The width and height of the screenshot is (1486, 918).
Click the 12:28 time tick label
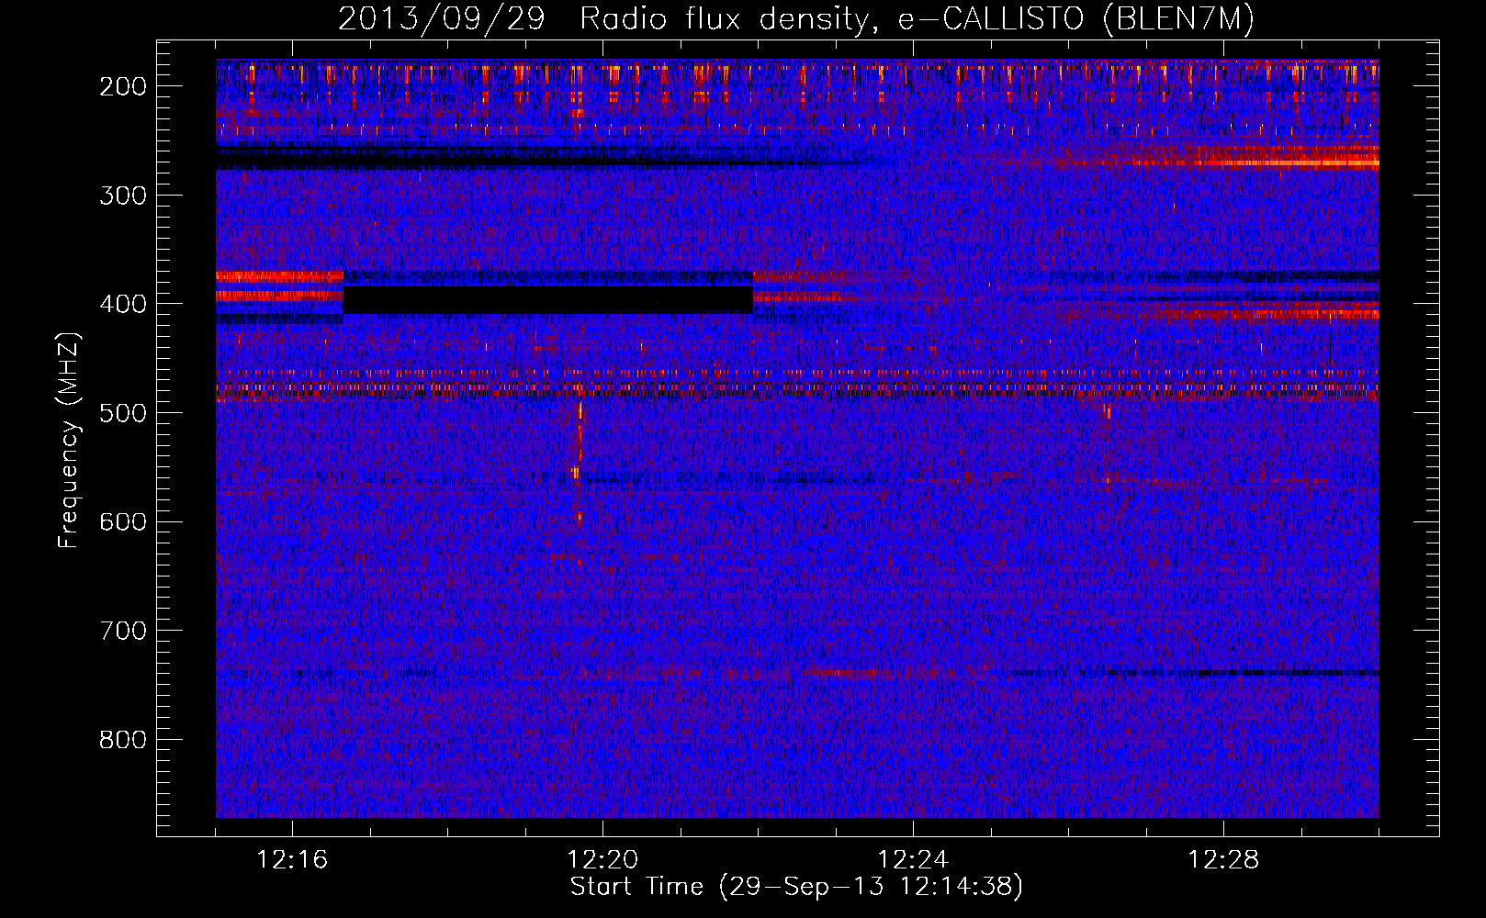(1223, 860)
